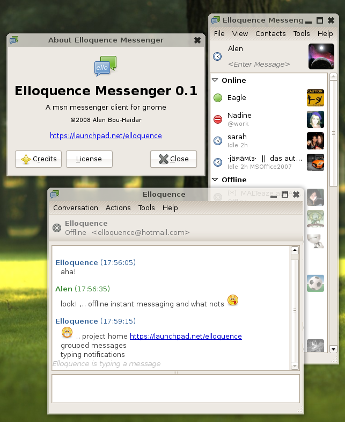Screen dimensions: 345x422
Task: Collapse the Online contacts group
Action: [215, 80]
